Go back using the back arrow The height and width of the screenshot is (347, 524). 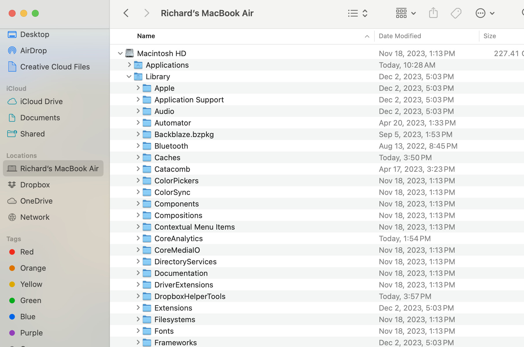pyautogui.click(x=126, y=13)
